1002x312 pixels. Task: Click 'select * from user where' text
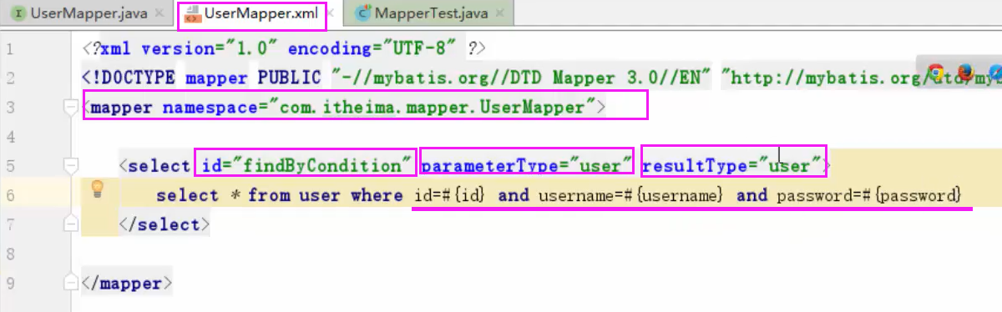click(280, 195)
